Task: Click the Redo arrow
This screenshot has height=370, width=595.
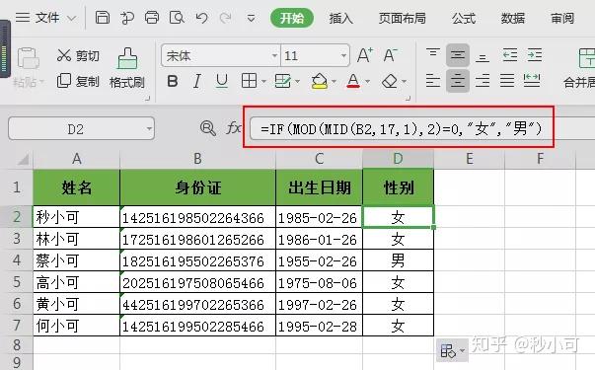Action: point(226,18)
